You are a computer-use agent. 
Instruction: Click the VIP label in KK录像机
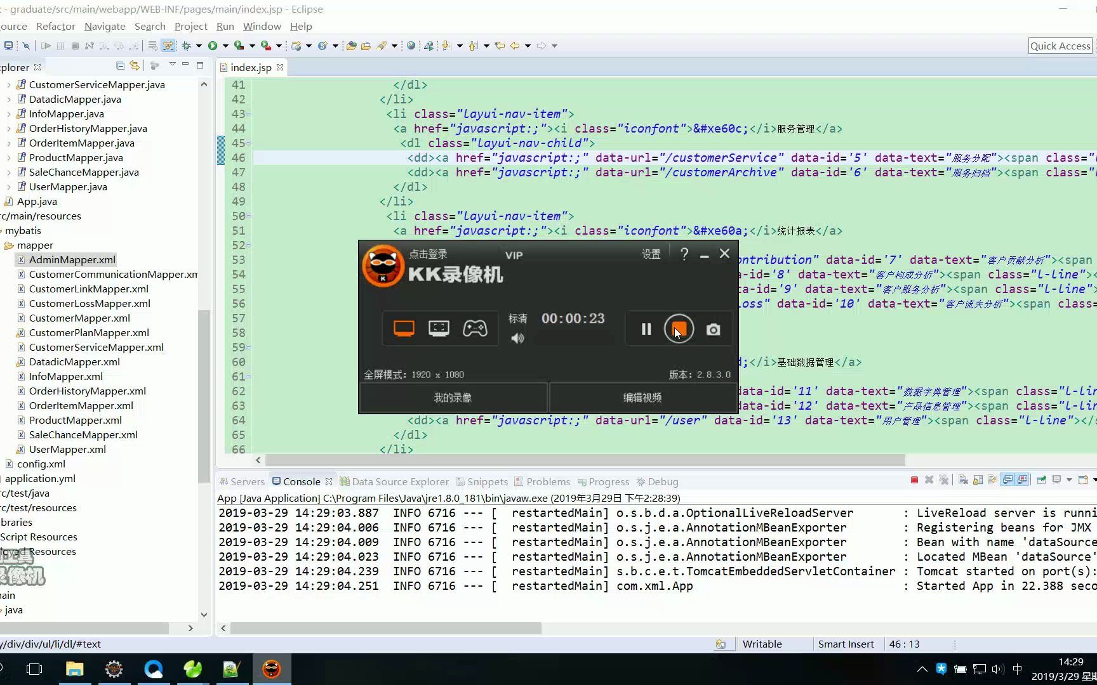coord(514,255)
